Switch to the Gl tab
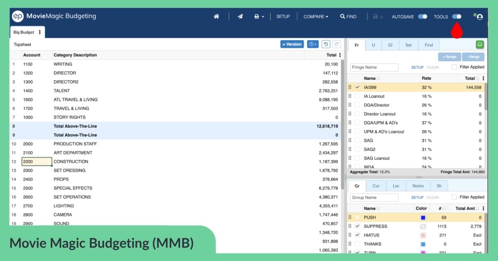The image size is (498, 261). [x=390, y=45]
